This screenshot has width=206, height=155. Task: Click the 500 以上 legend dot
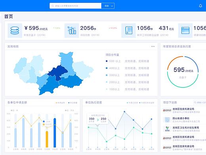[107, 61]
